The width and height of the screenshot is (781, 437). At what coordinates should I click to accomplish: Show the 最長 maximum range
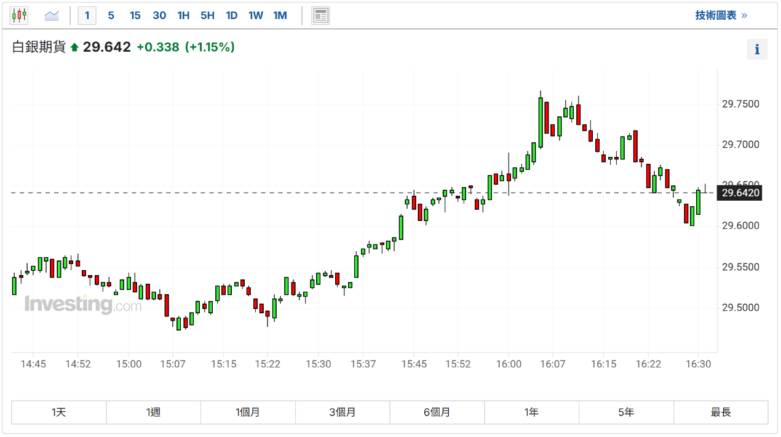pos(721,412)
